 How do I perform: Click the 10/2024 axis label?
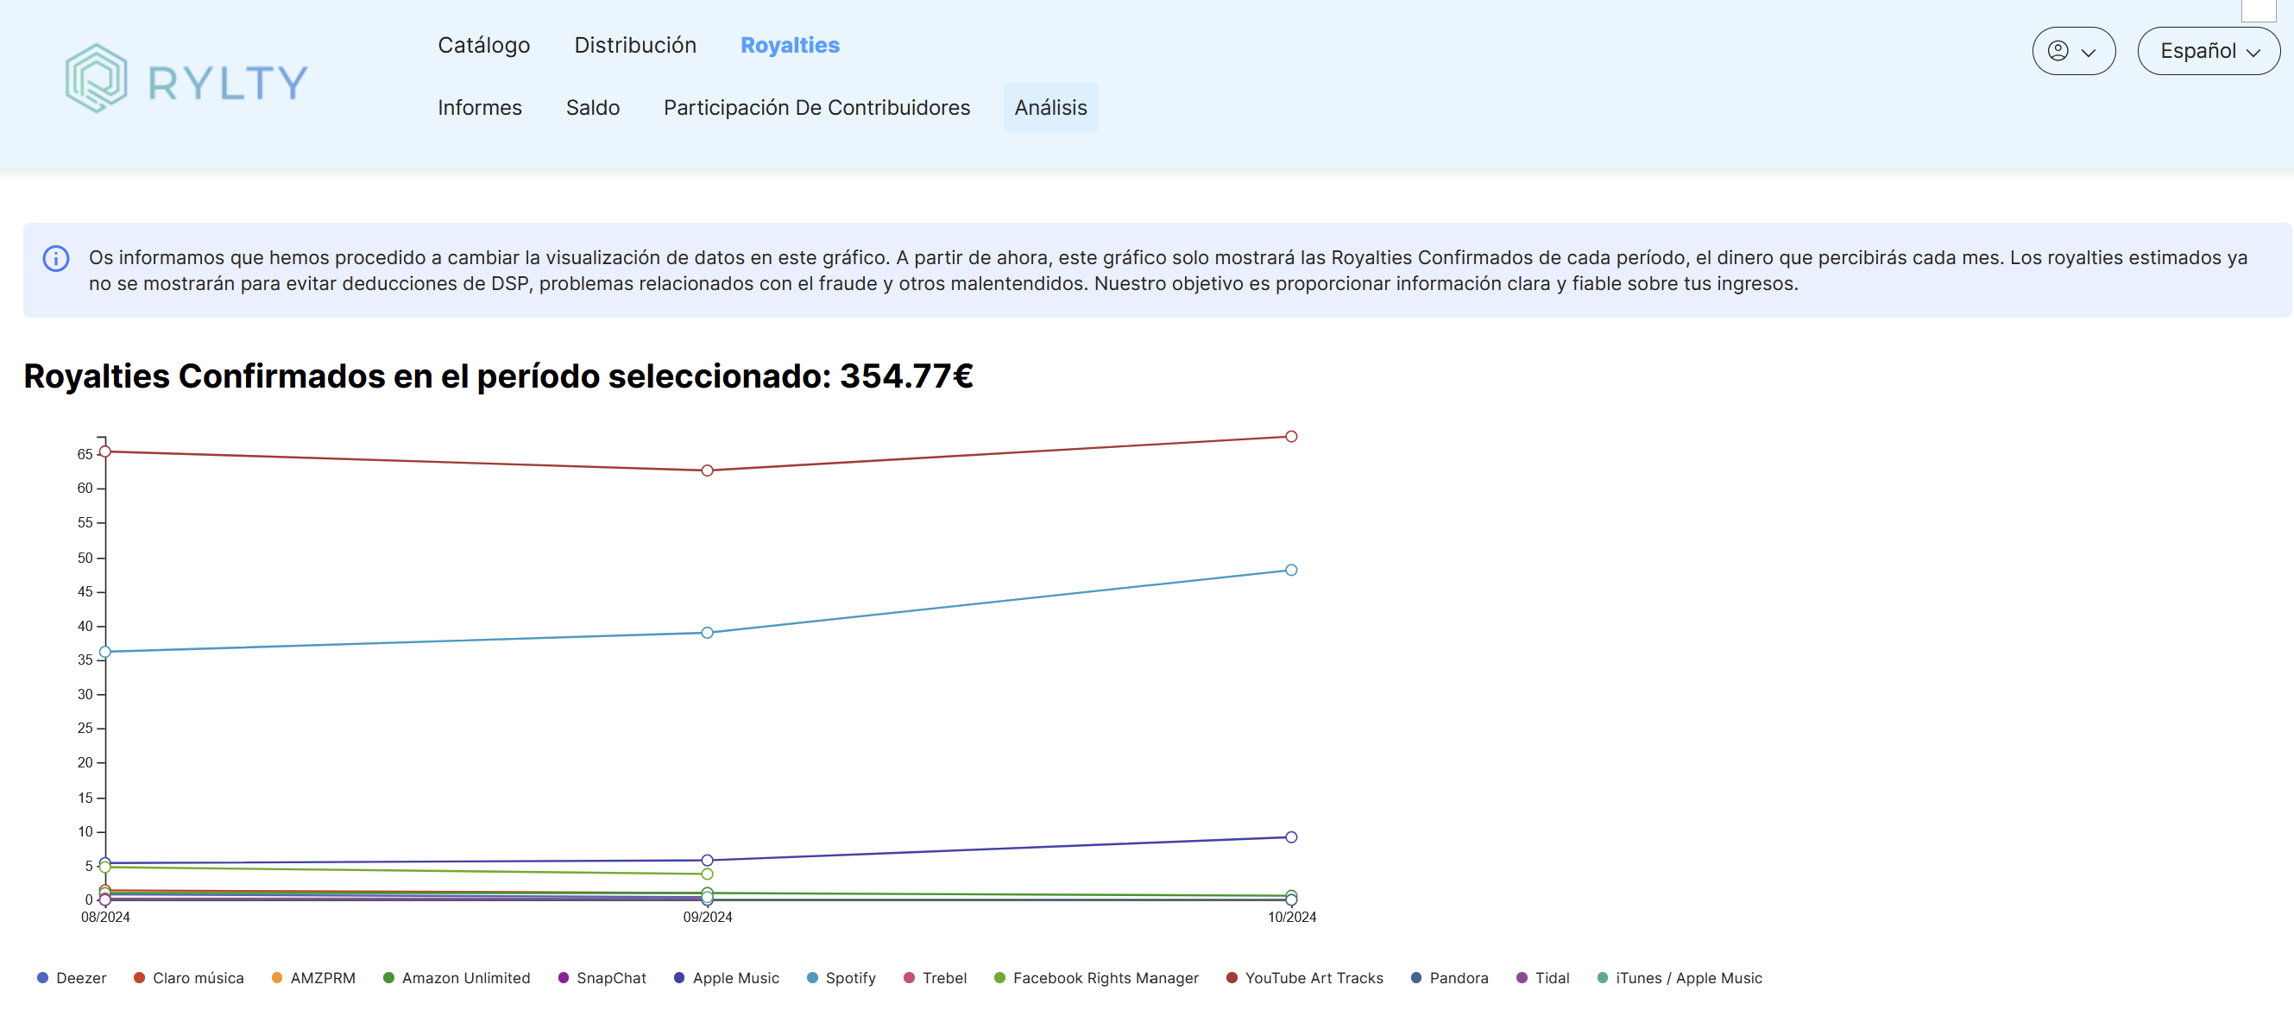click(1292, 918)
